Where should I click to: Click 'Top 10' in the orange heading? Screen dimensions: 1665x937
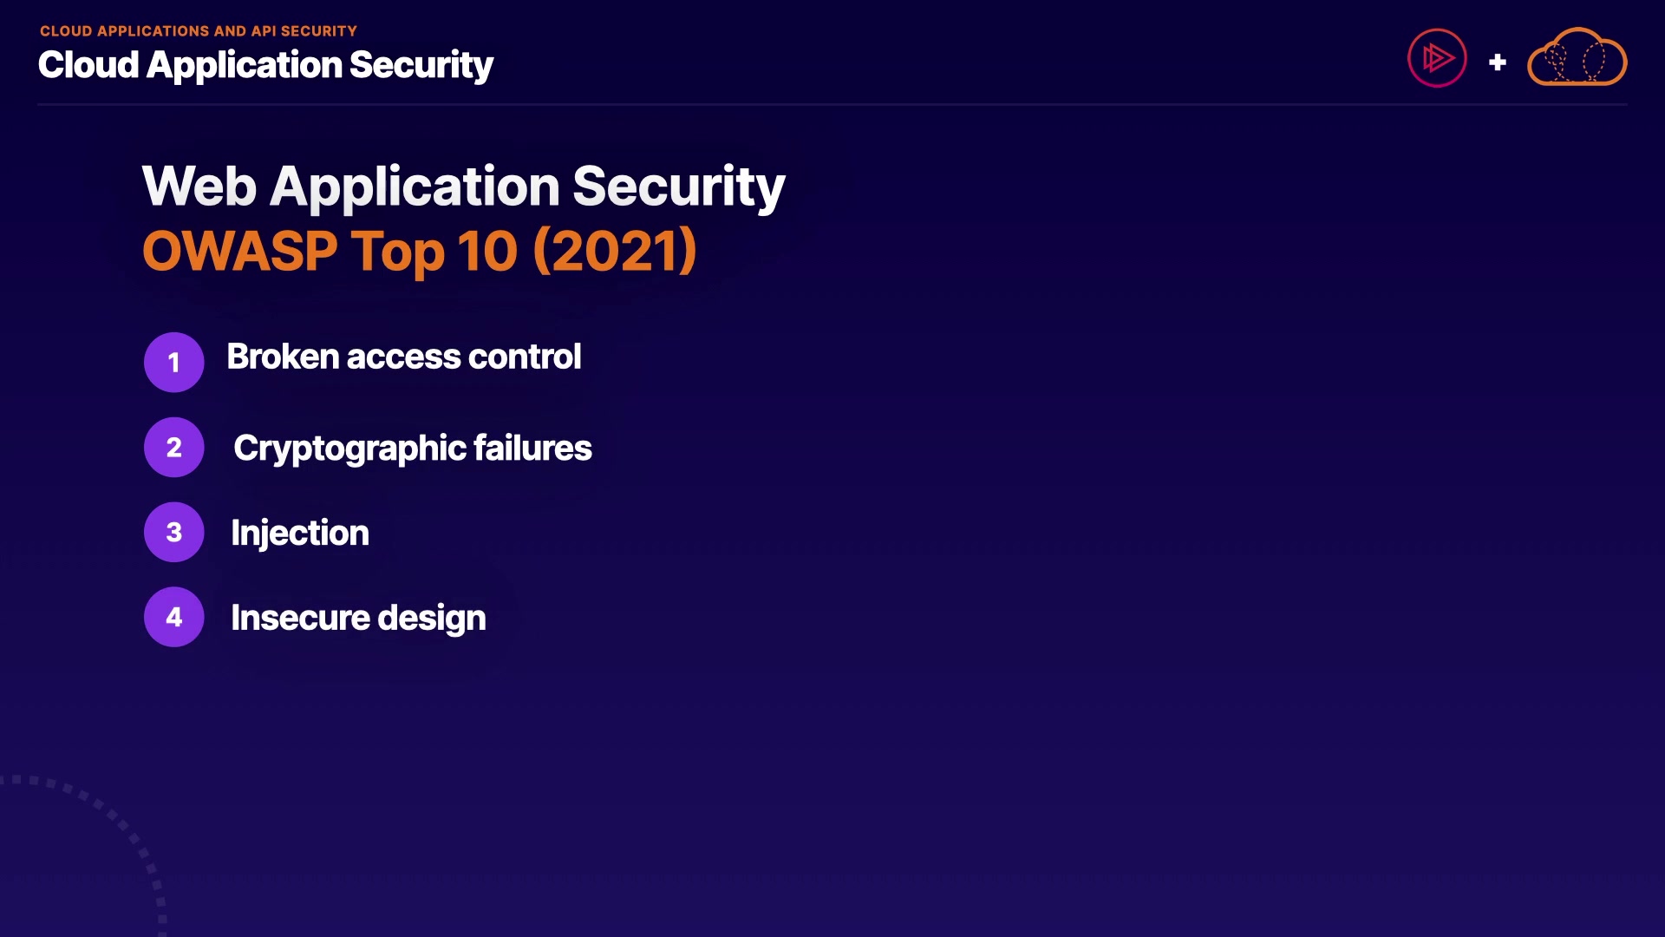(x=434, y=251)
